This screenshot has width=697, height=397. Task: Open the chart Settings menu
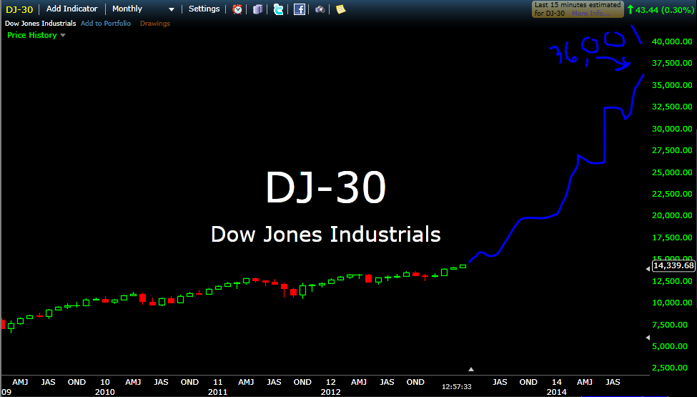[204, 9]
